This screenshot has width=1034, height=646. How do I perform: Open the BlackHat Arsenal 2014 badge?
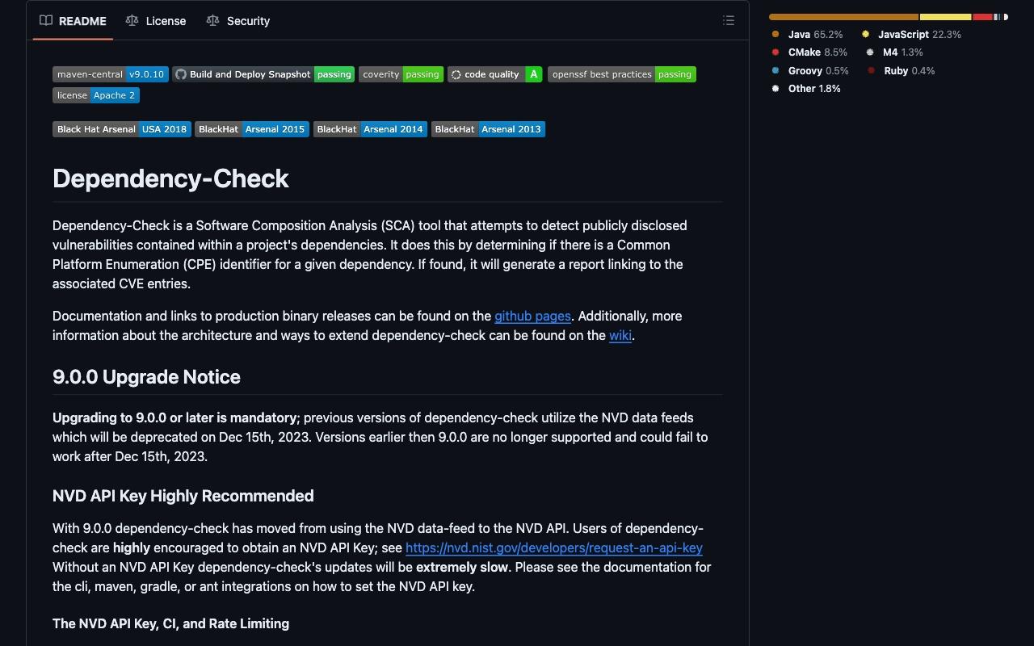tap(371, 129)
